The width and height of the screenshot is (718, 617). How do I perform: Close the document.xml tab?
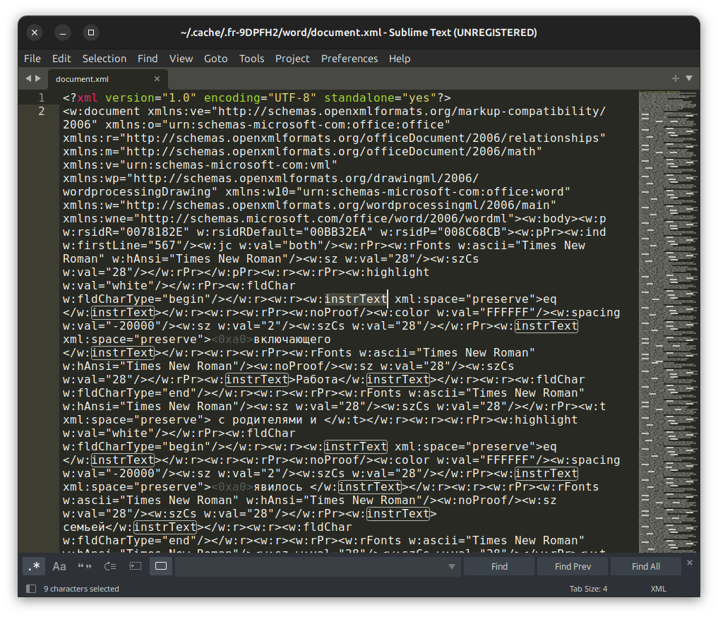click(157, 79)
